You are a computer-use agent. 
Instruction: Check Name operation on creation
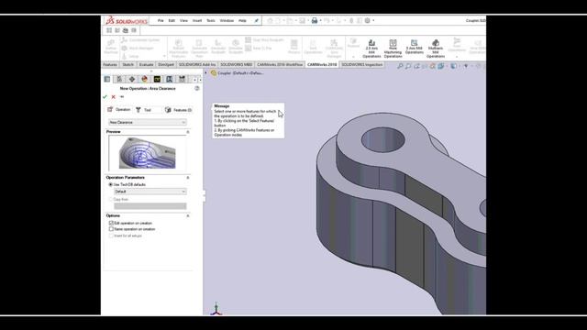click(111, 229)
